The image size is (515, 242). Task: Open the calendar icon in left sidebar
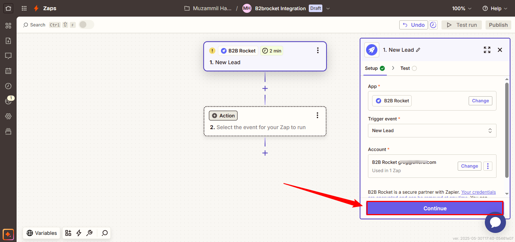pyautogui.click(x=8, y=71)
